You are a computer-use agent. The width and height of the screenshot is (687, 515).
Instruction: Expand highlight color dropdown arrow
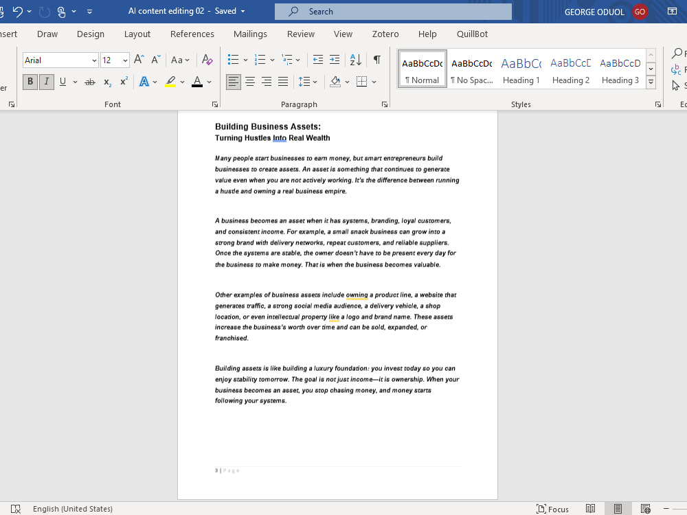pyautogui.click(x=182, y=82)
